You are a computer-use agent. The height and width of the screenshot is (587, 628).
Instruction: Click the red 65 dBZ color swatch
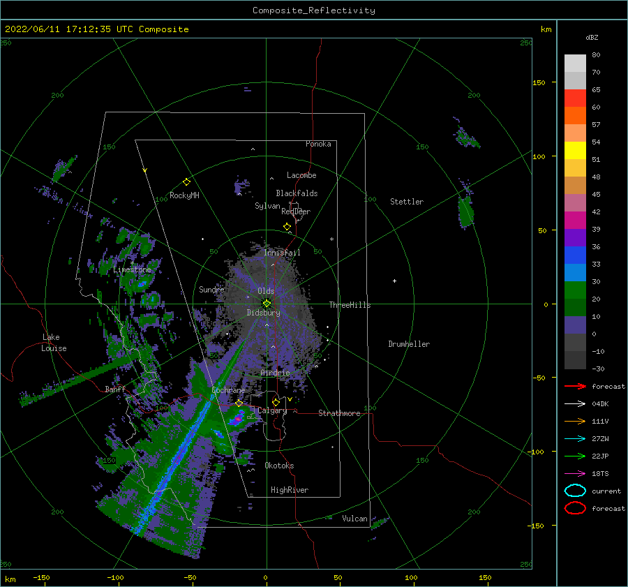click(575, 98)
